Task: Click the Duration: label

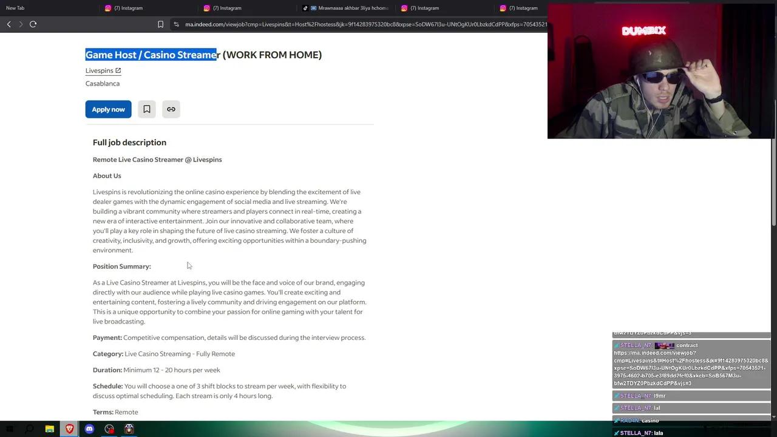Action: (107, 370)
